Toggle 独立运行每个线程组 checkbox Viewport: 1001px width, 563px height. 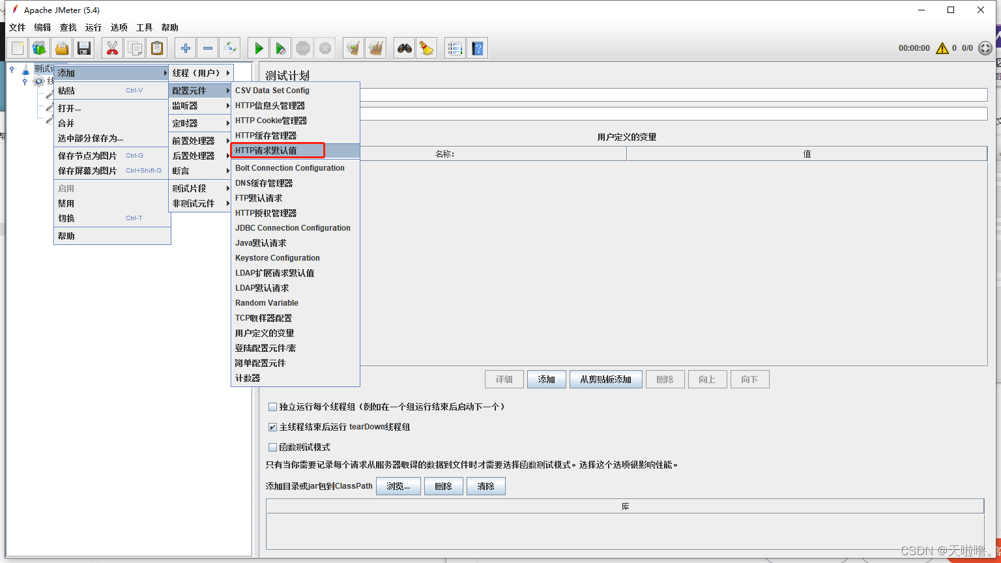[x=273, y=407]
